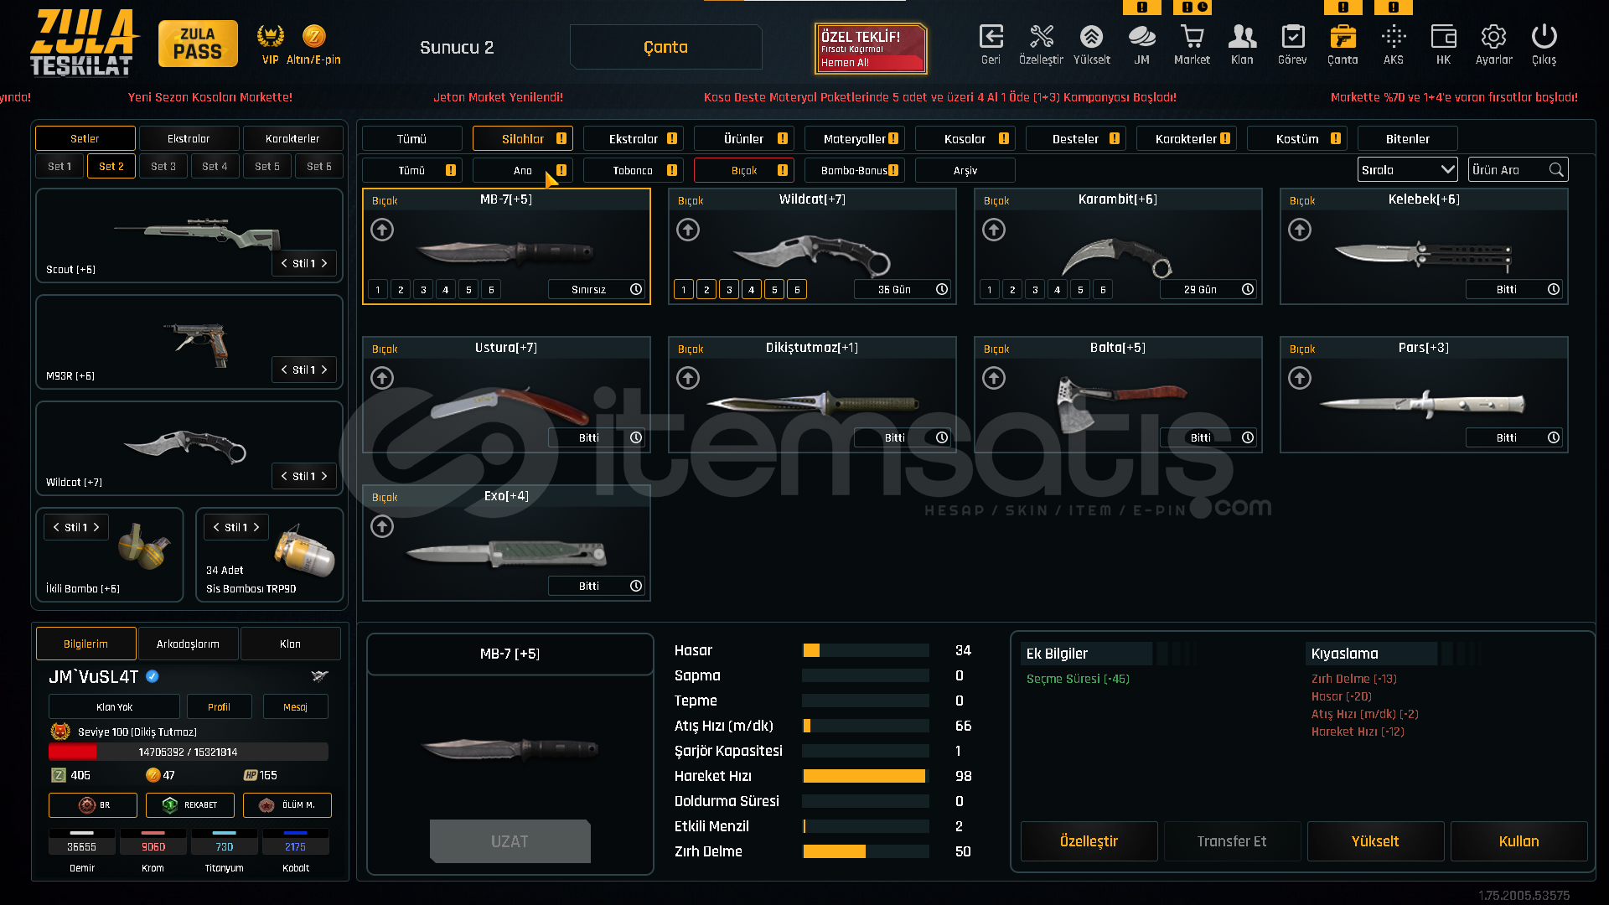Click the level experience progress bar
The image size is (1609, 905).
188,752
